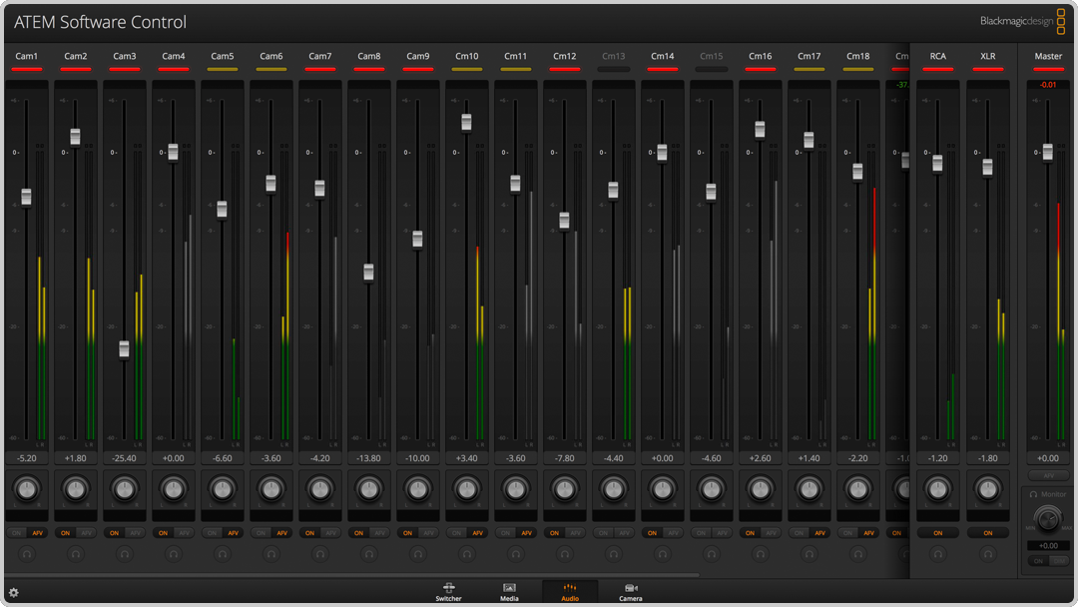Screen dimensions: 1078x607
Task: Solo Cam1 using its headphone icon
Action: [27, 554]
